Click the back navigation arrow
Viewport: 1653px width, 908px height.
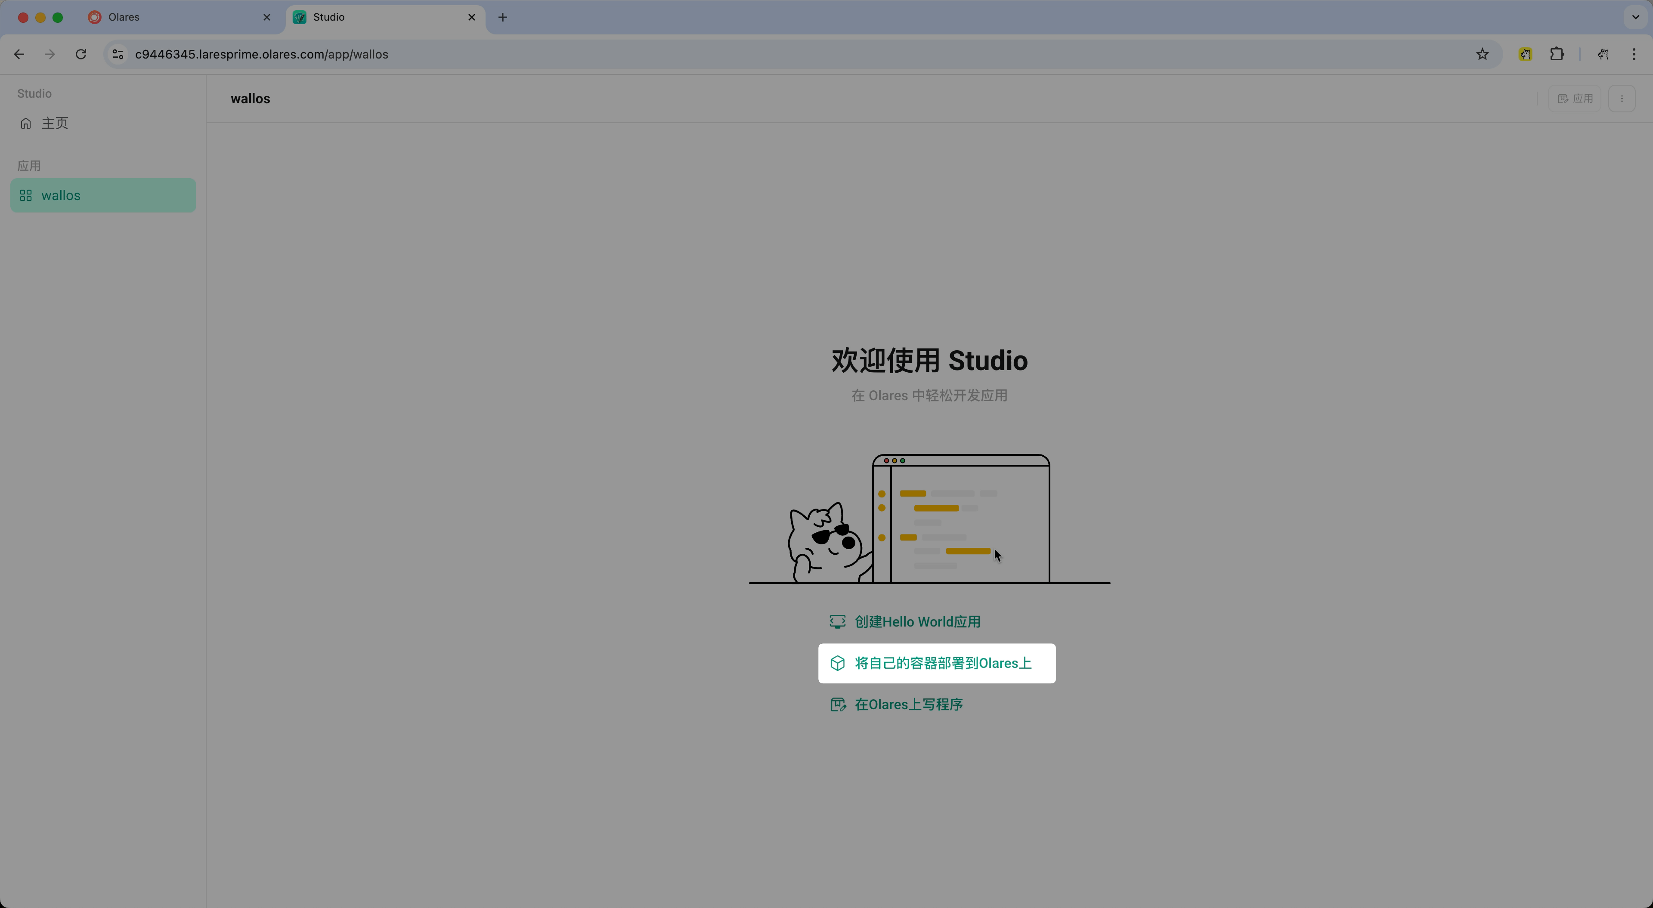(x=19, y=54)
